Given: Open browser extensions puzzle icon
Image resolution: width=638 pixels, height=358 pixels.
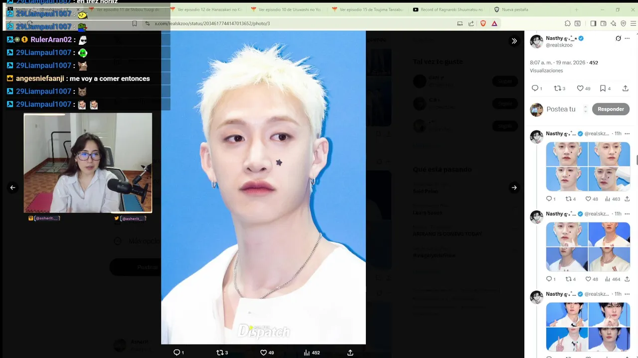Looking at the screenshot, I should tap(567, 23).
